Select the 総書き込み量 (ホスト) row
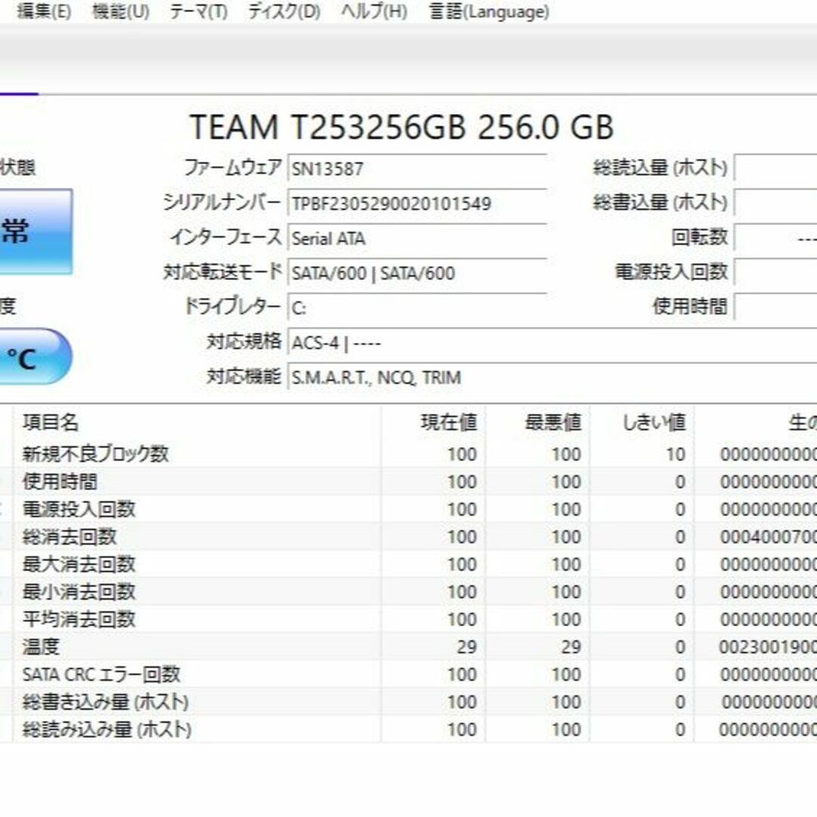 pyautogui.click(x=408, y=702)
